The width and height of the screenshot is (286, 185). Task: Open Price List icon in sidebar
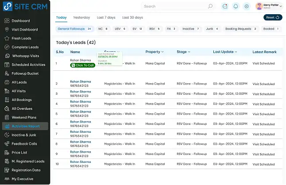tap(7, 152)
